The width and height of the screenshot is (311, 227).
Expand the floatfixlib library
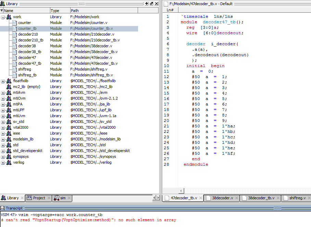3,81
